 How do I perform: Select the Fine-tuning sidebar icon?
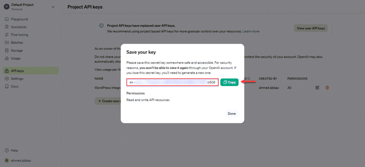pos(7,35)
